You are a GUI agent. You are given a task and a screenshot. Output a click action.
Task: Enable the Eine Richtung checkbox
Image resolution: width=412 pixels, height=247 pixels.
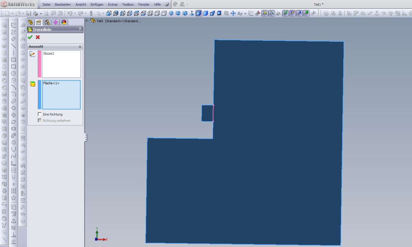(40, 114)
